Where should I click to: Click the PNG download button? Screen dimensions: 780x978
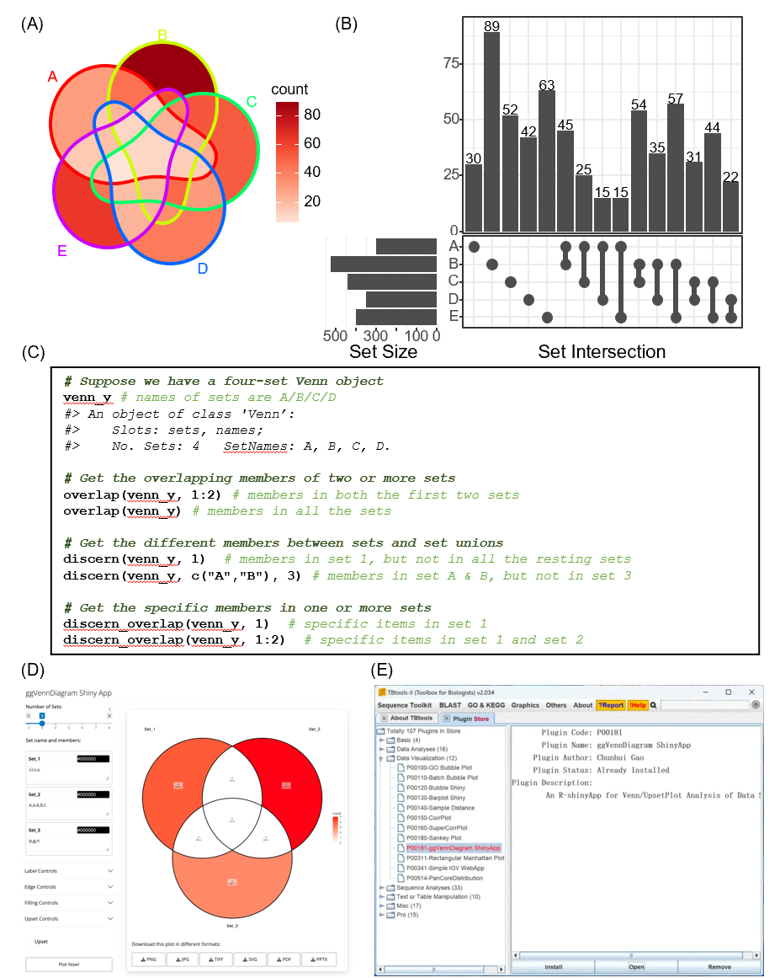(149, 959)
